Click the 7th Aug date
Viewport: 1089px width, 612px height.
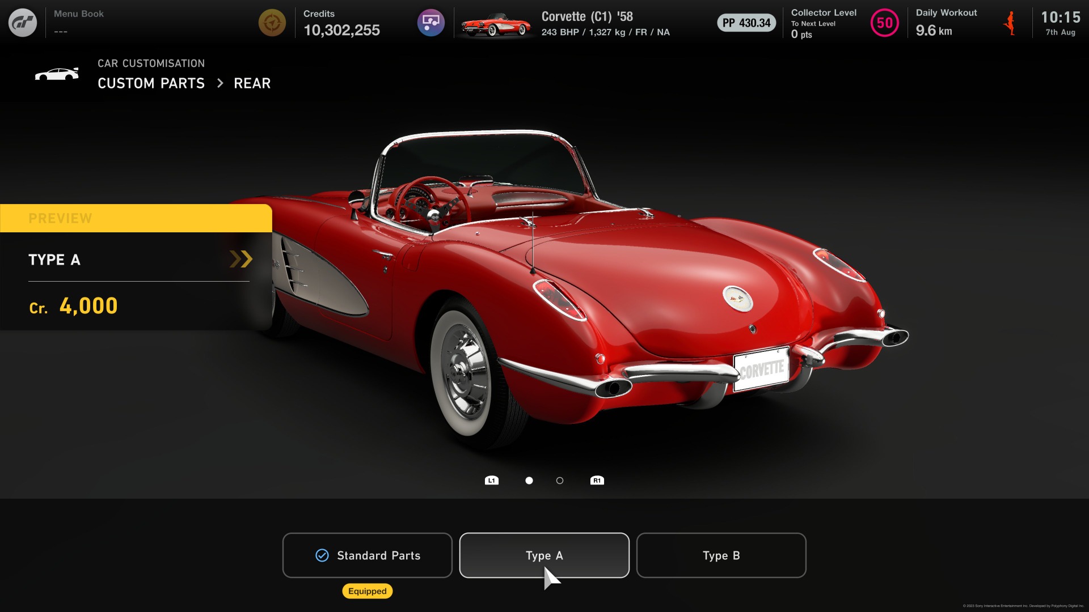1061,32
